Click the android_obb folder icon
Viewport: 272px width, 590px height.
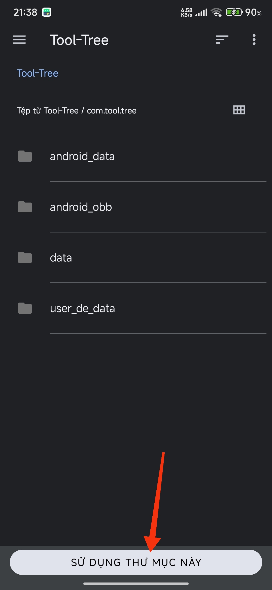pos(25,207)
